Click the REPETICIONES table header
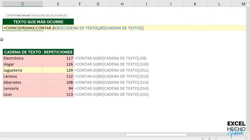 tap(58, 52)
